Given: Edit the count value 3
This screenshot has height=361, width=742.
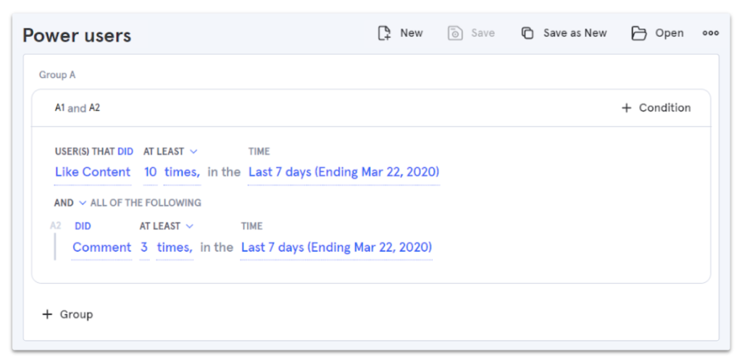Looking at the screenshot, I should (144, 247).
